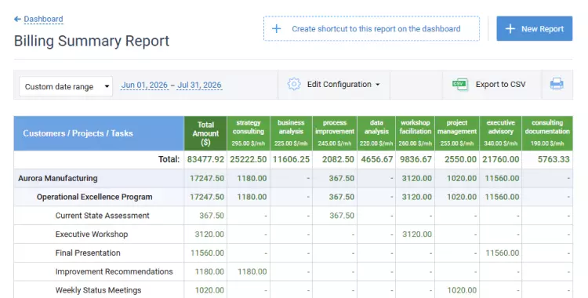The width and height of the screenshot is (588, 298).
Task: Click Final Presentation executive advisory 11560.00
Action: click(x=502, y=253)
